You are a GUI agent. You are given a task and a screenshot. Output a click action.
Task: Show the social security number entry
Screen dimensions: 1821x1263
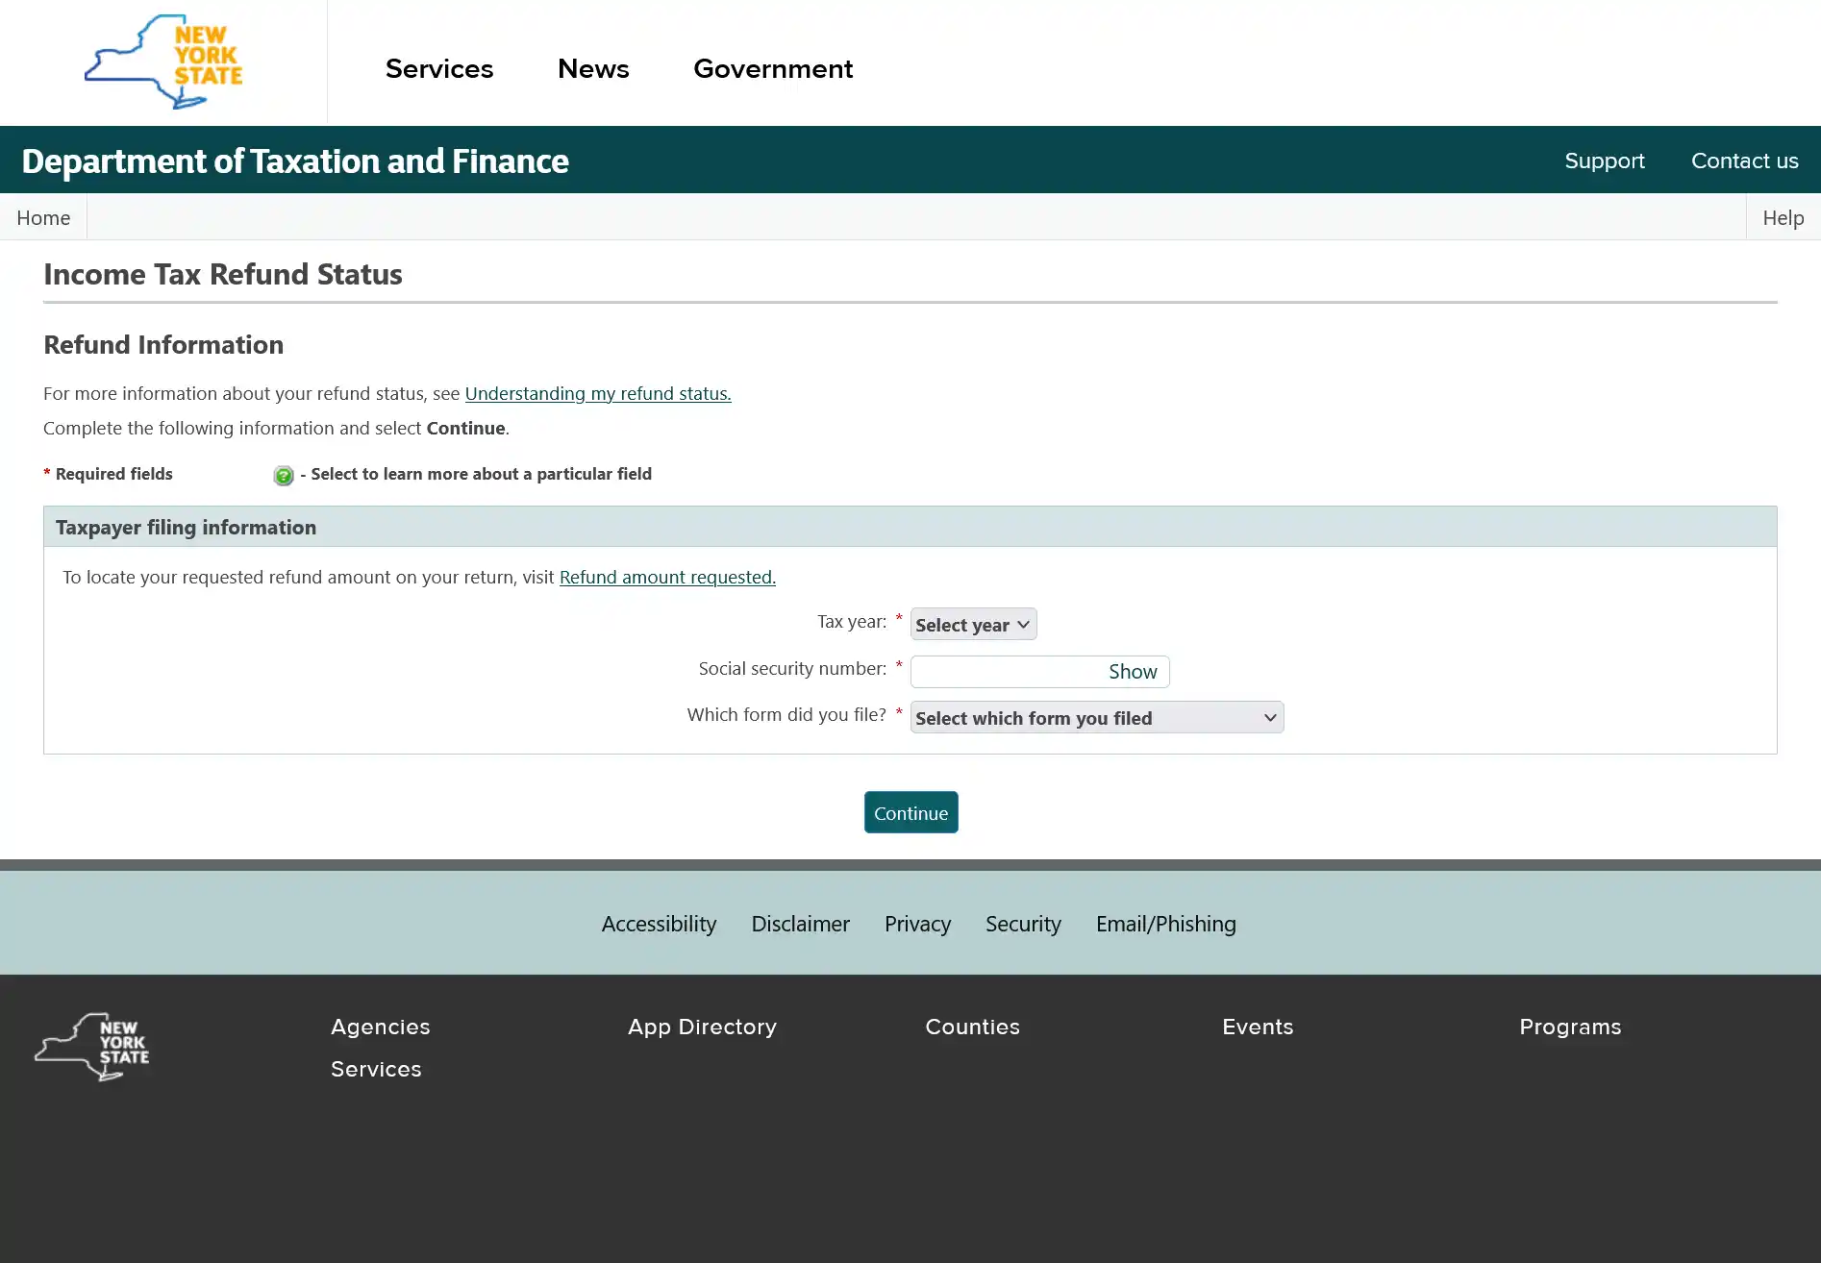click(1132, 671)
